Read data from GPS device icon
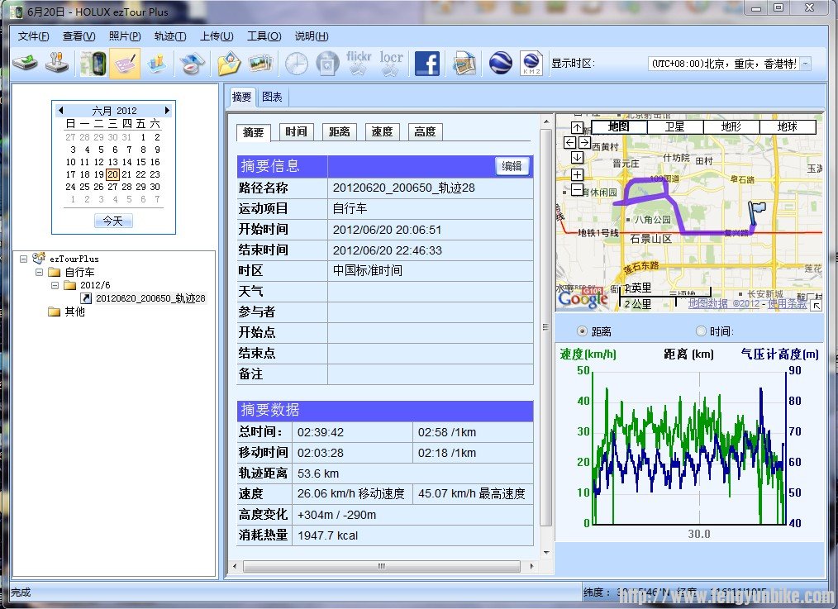Image resolution: width=838 pixels, height=609 pixels. click(25, 63)
